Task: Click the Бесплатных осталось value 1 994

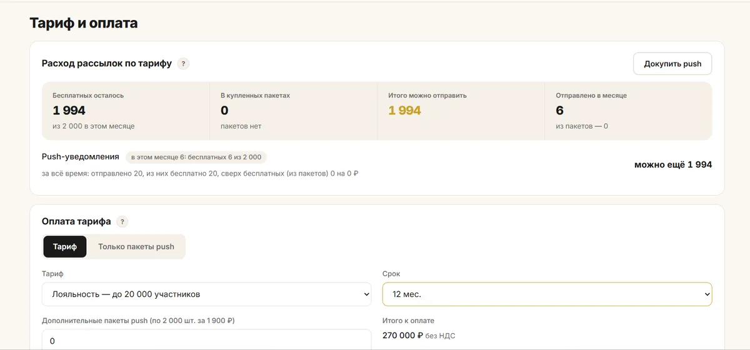Action: click(x=69, y=111)
